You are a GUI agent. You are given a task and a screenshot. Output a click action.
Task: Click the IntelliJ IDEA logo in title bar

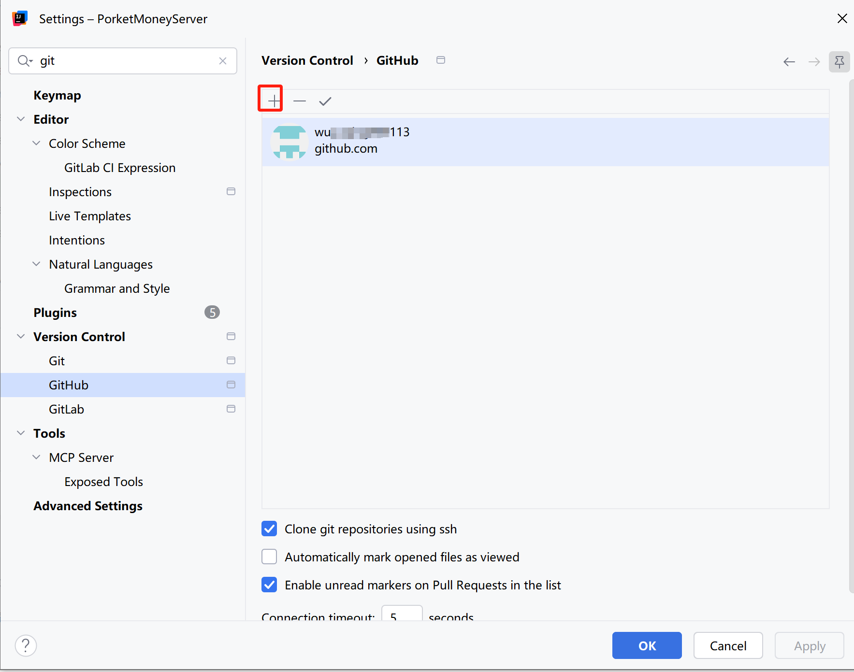20,18
